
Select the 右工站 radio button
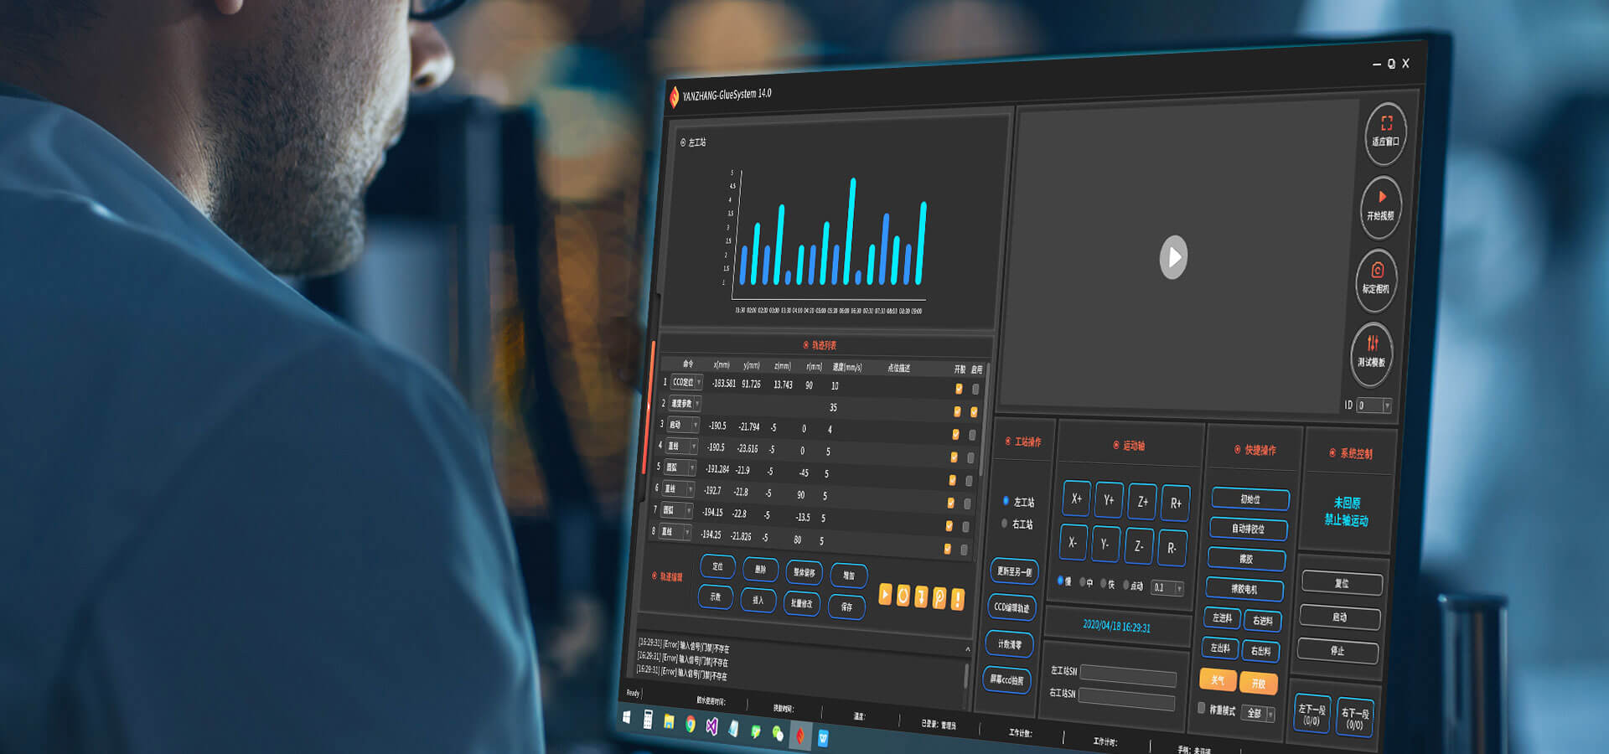click(1005, 524)
